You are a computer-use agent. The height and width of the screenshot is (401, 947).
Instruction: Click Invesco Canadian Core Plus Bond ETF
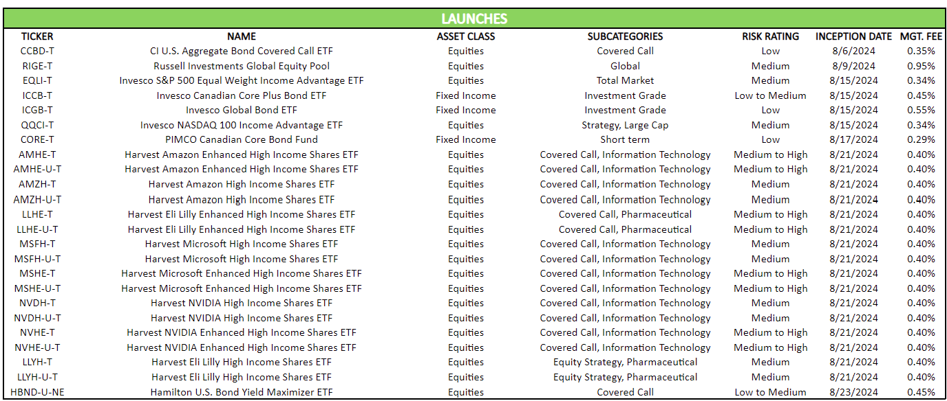click(x=242, y=95)
